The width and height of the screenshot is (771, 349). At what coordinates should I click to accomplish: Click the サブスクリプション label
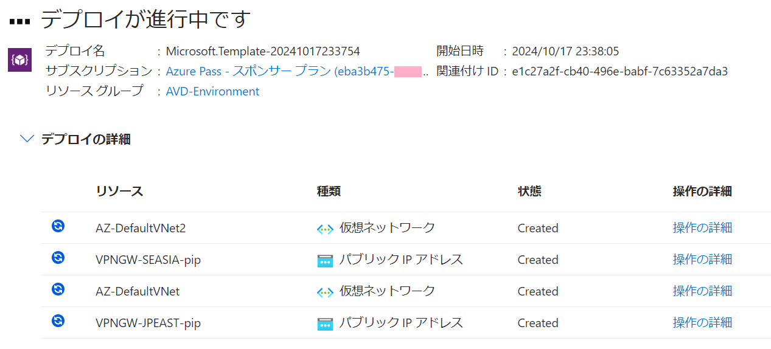99,71
